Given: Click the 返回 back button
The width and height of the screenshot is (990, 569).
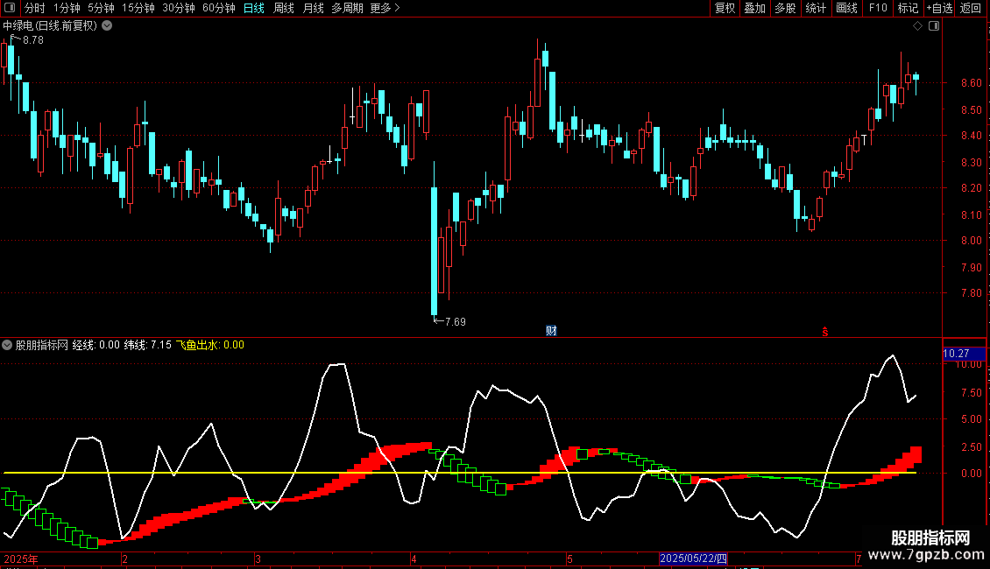Looking at the screenshot, I should pyautogui.click(x=971, y=8).
